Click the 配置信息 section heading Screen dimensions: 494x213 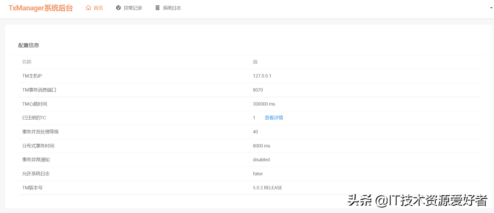point(29,45)
